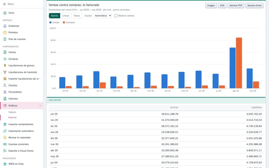The width and height of the screenshot is (269, 168).
Task: Download the chart as SVG
Action: pyautogui.click(x=222, y=6)
